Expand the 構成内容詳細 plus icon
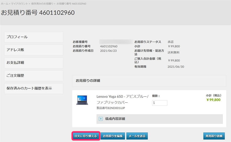This screenshot has width=231, height=142. click(101, 119)
